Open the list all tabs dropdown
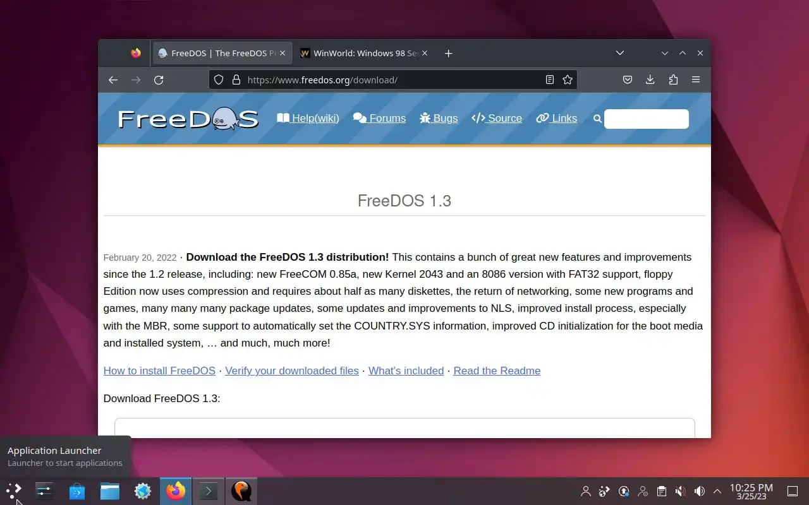The image size is (809, 505). pyautogui.click(x=620, y=54)
